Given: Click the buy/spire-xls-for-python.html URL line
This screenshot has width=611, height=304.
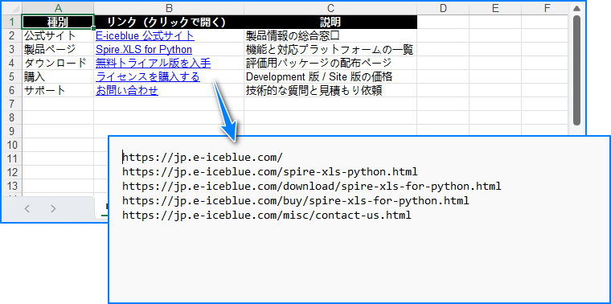Looking at the screenshot, I should click(x=295, y=201).
